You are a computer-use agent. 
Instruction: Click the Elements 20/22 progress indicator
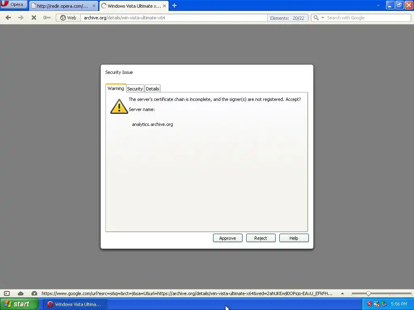(287, 18)
